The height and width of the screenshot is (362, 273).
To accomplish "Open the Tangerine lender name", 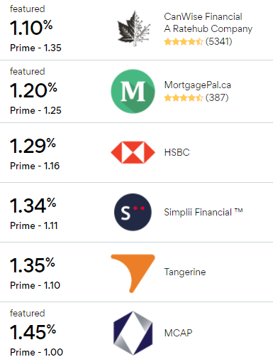I will pyautogui.click(x=185, y=272).
